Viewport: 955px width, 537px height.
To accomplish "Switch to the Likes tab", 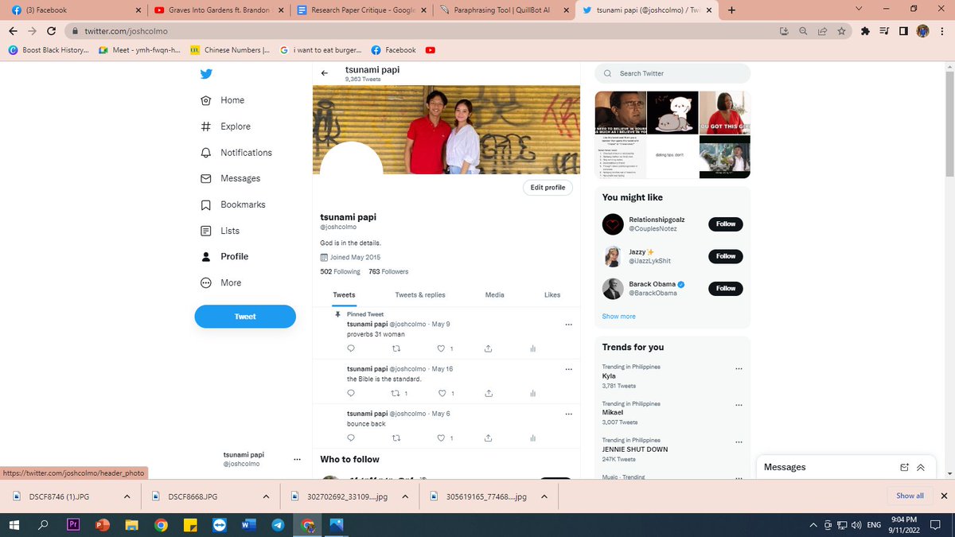I will (x=552, y=295).
